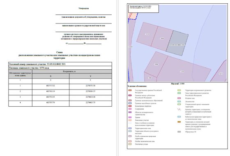Click the 'Игорная зона' pink swatch
This screenshot has height=156, width=230.
pyautogui.click(x=179, y=98)
